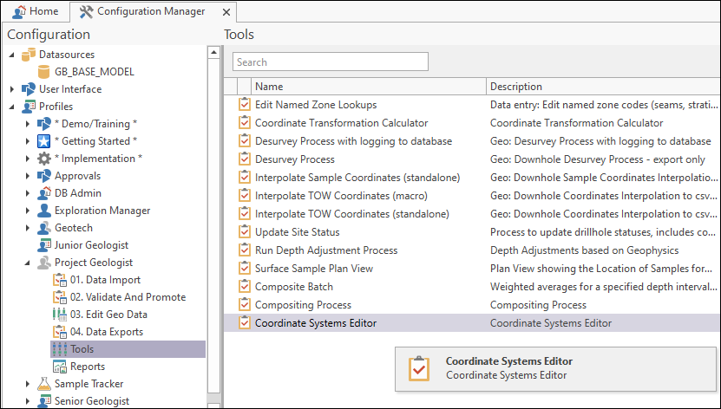Expand the User Interface node

12,89
